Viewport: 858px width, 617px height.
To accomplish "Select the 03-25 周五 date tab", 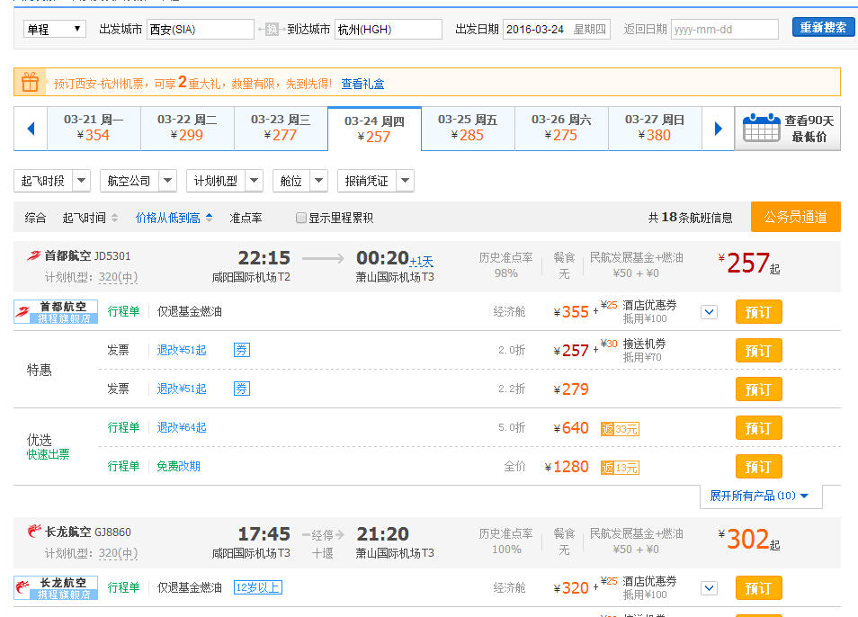I will (x=468, y=129).
